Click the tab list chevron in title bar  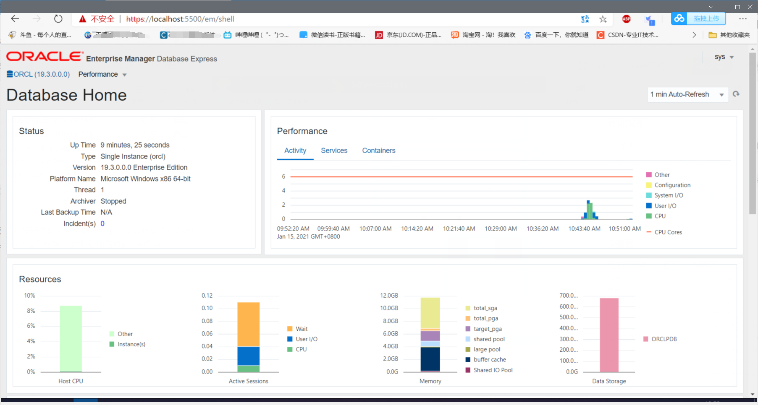(x=711, y=7)
